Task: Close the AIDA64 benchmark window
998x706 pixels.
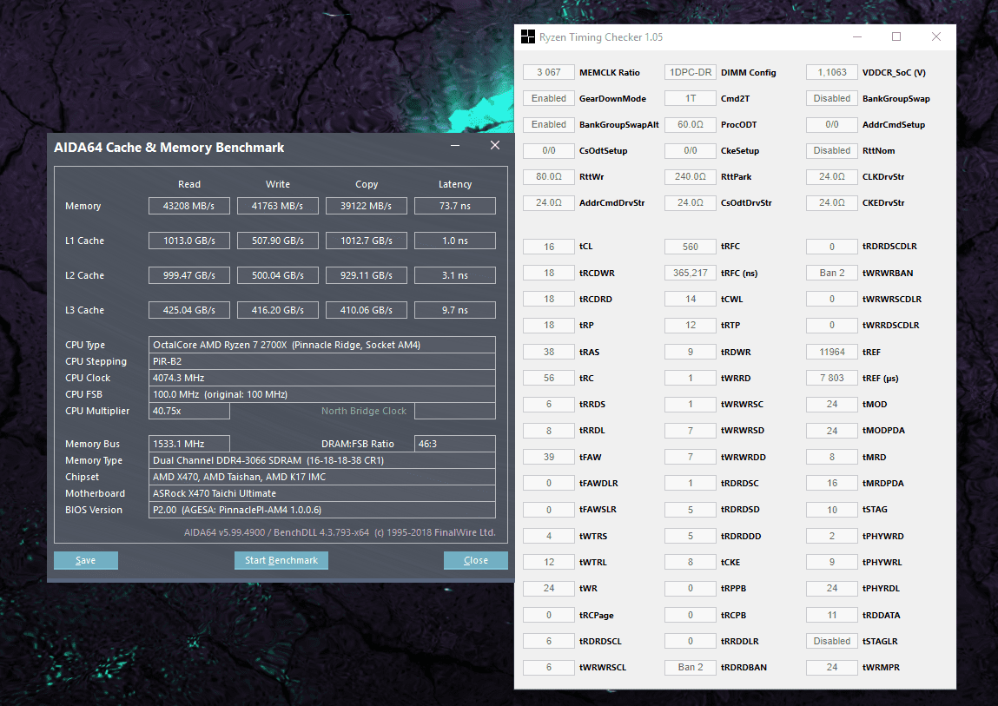Action: [495, 146]
